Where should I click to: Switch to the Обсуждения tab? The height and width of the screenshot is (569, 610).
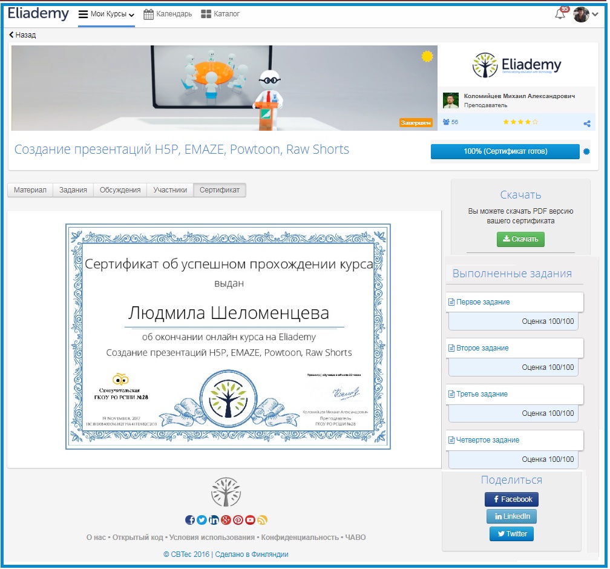[120, 191]
